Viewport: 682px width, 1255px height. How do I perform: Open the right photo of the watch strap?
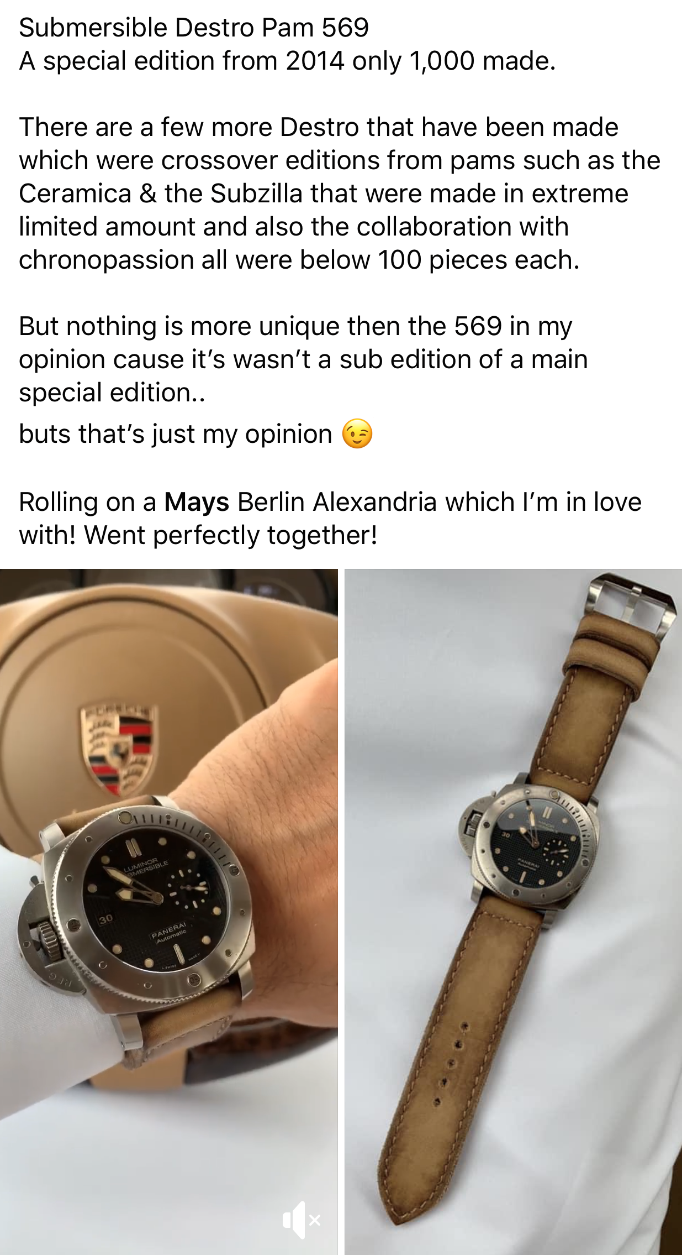[x=514, y=911]
